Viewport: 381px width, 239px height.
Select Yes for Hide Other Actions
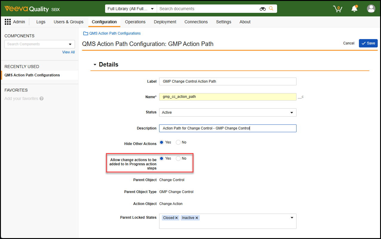coord(162,142)
